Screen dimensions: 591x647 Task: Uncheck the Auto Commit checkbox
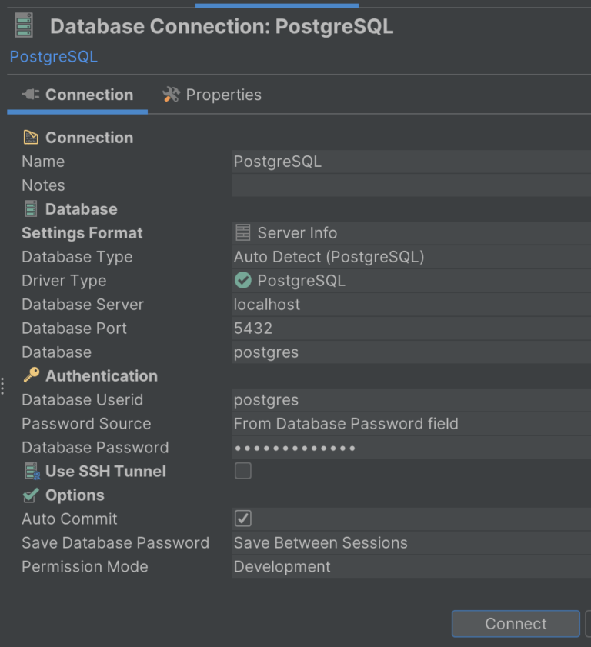click(x=243, y=519)
